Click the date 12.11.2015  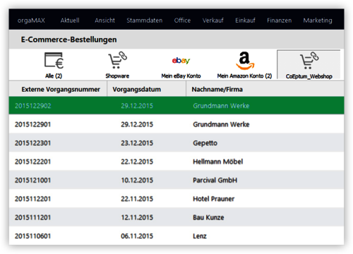click(x=137, y=217)
